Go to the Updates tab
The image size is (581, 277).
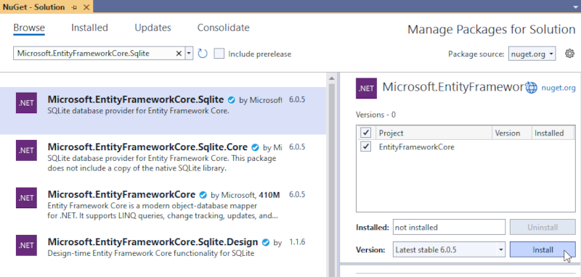click(153, 28)
